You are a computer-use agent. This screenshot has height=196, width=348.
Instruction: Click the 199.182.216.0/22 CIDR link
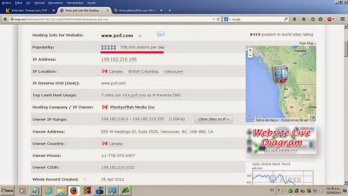118,167
